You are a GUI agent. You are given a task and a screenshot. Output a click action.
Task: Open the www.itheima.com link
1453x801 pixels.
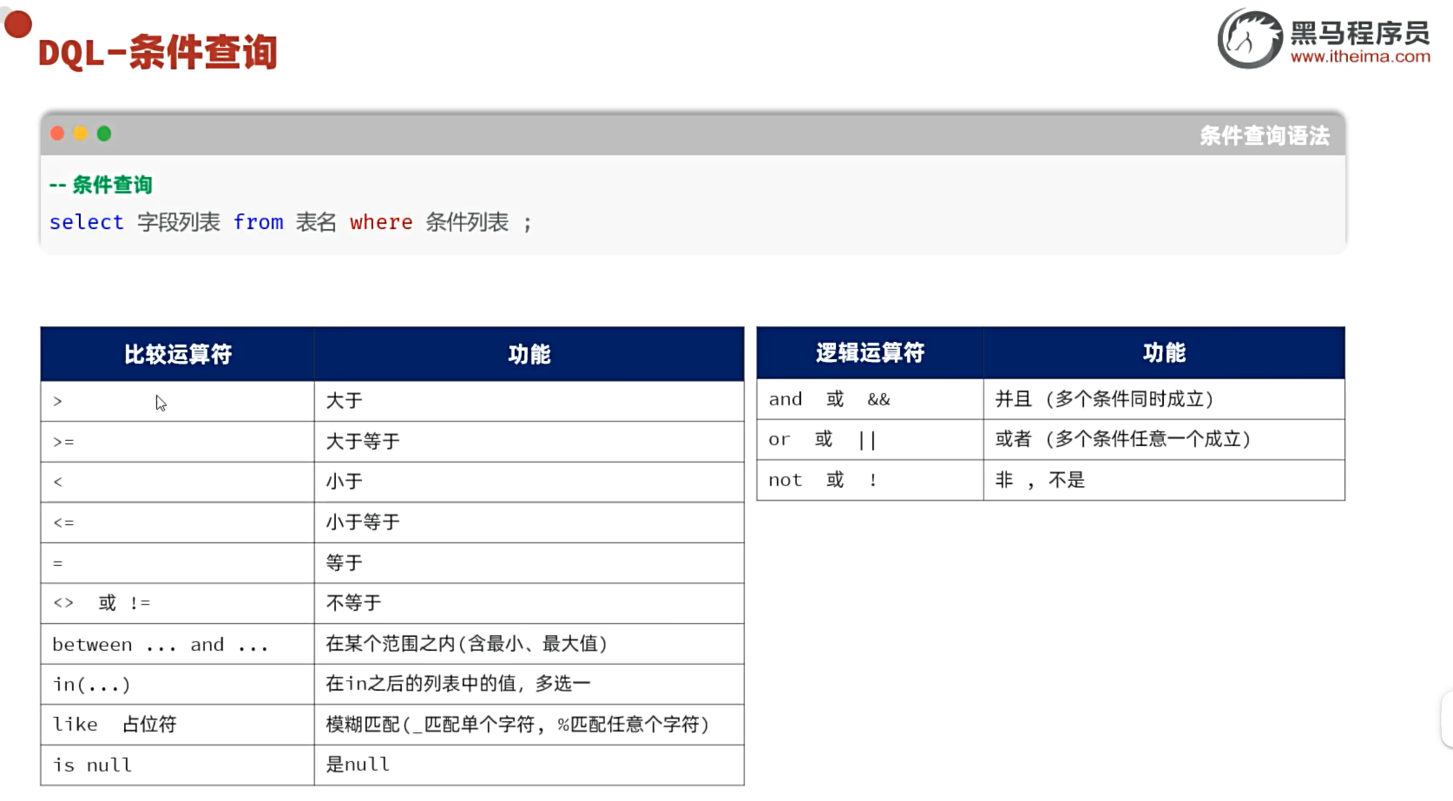point(1360,56)
